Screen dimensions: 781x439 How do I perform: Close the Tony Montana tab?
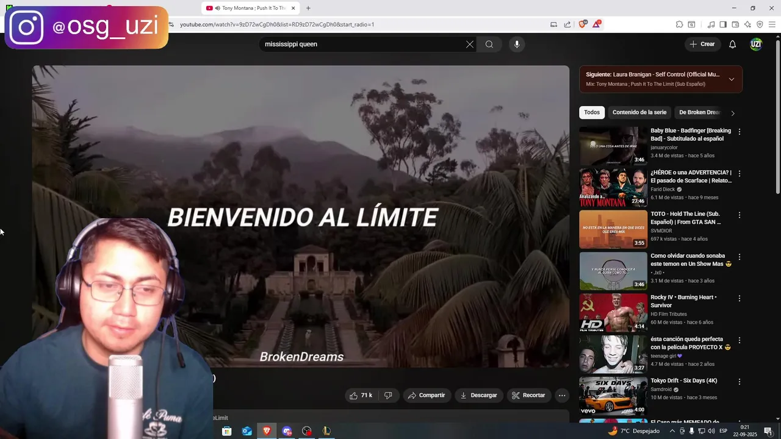tap(293, 8)
